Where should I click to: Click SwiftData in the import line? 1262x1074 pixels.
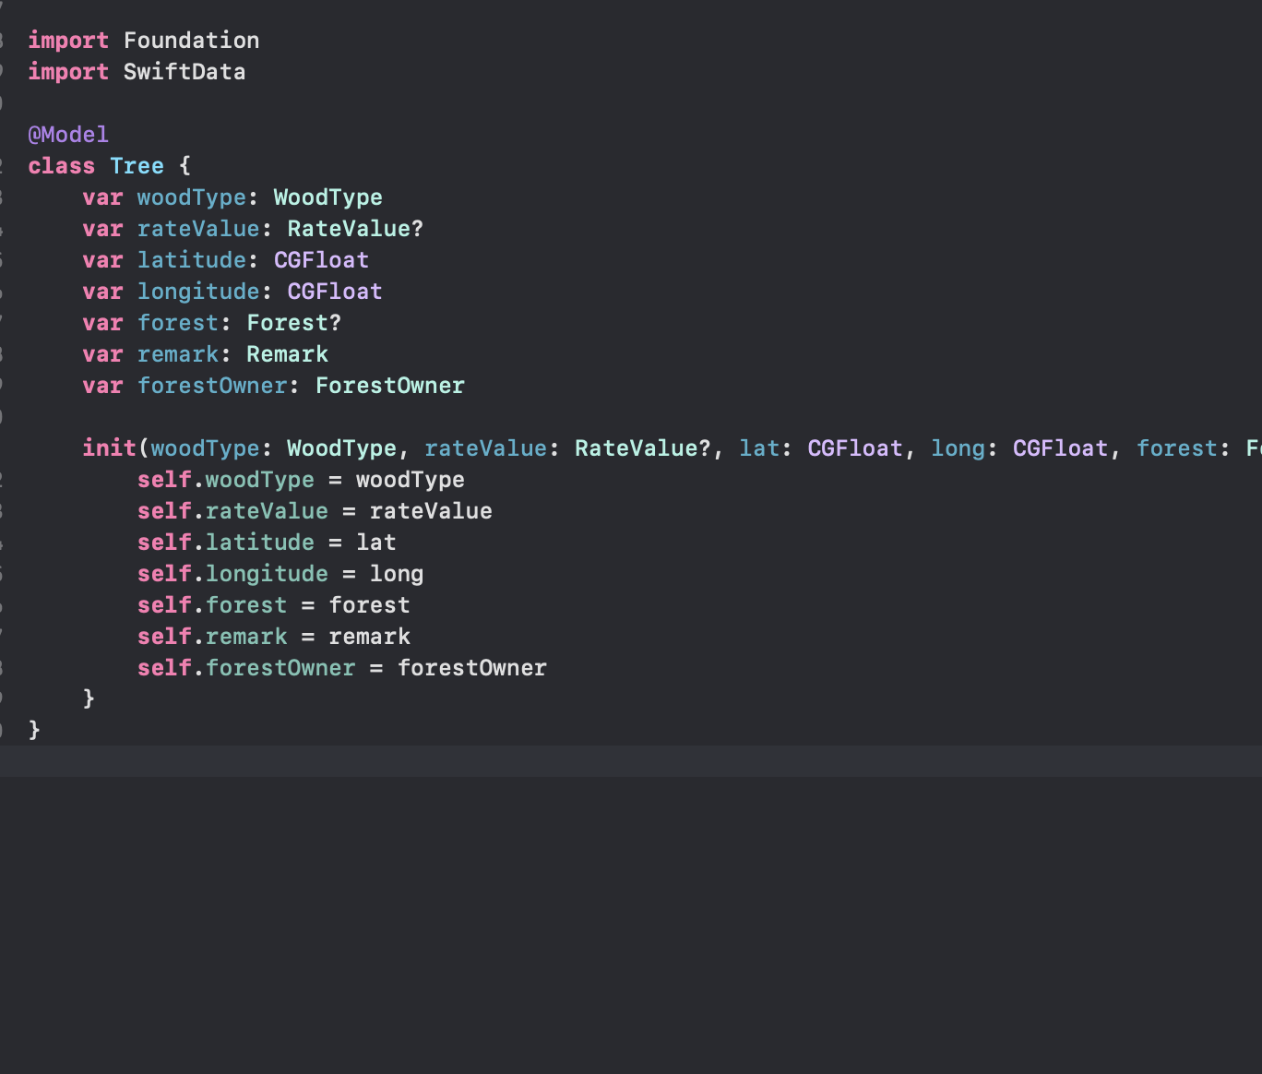point(184,72)
